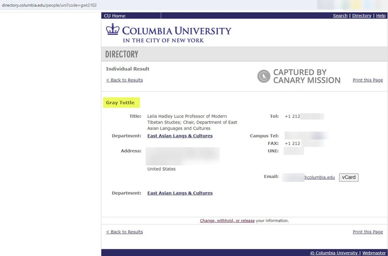Select the 'Title:' label
The image size is (388, 256).
(x=135, y=116)
